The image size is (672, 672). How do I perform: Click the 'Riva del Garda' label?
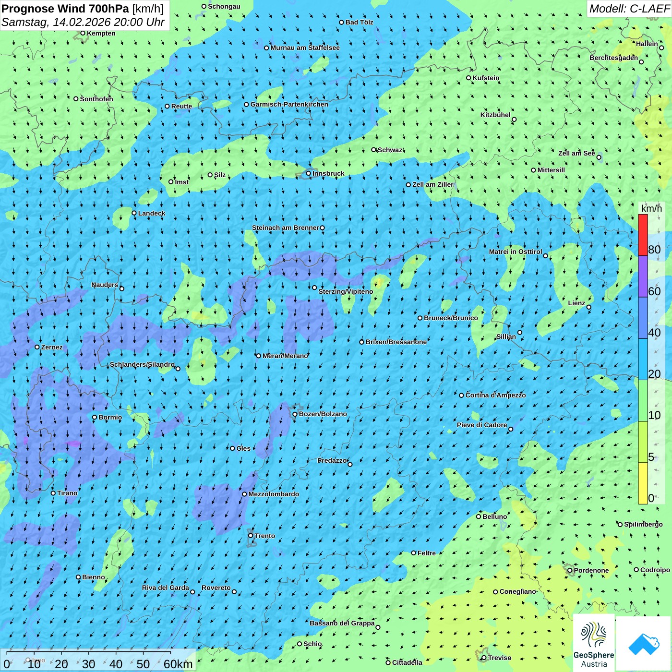(x=166, y=588)
